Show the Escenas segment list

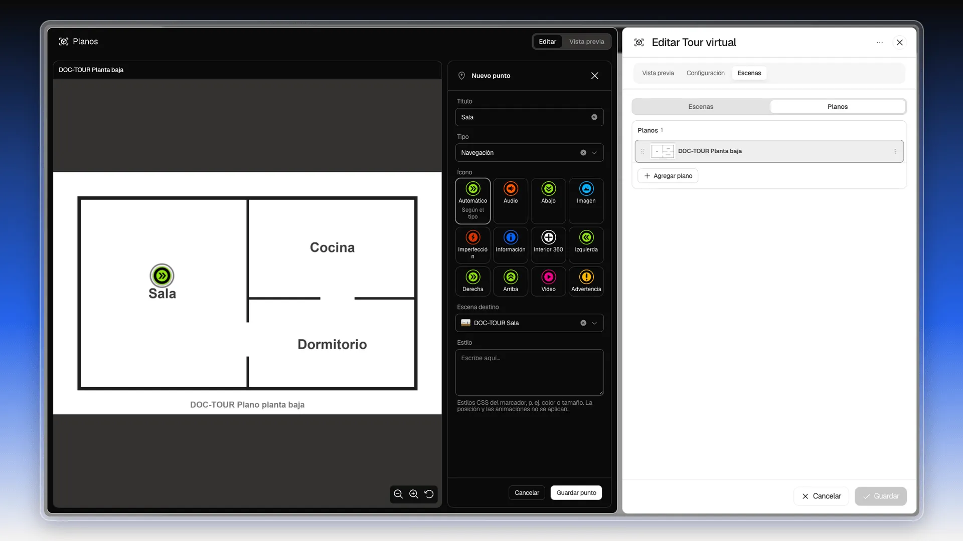click(701, 107)
